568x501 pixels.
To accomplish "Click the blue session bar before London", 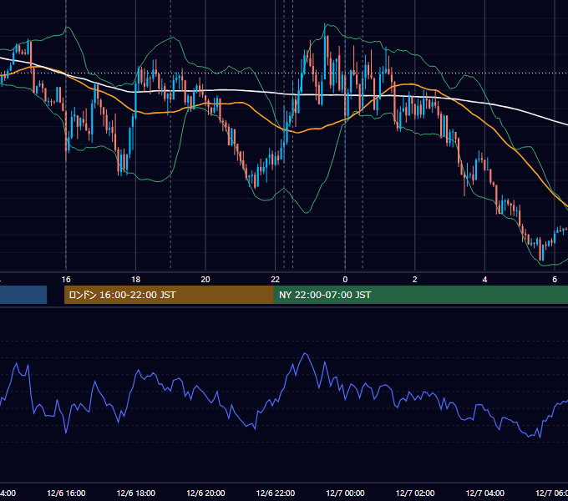I will click(x=23, y=295).
